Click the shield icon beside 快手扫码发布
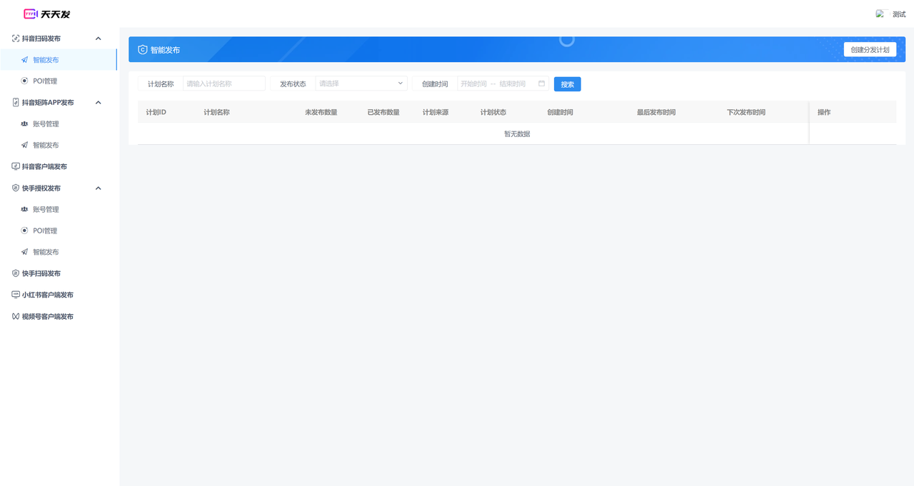Screen dimensions: 914x486 tap(16, 273)
